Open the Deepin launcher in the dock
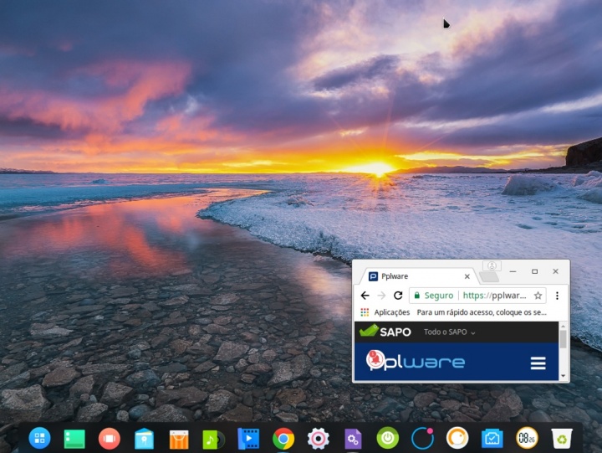The height and width of the screenshot is (453, 602). click(39, 438)
